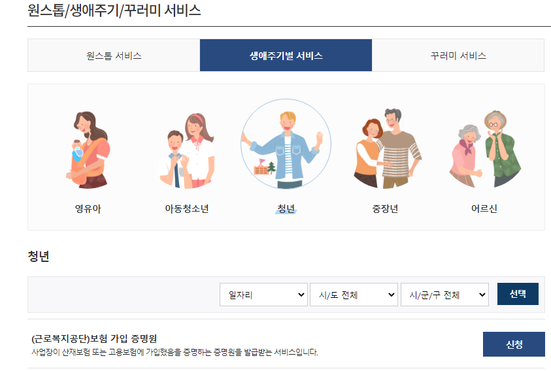The height and width of the screenshot is (371, 551).
Task: Click the 보험 가입 증명원 description text
Action: pos(175,352)
